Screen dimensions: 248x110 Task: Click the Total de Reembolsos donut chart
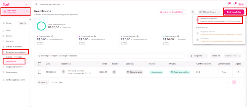(x=41, y=26)
